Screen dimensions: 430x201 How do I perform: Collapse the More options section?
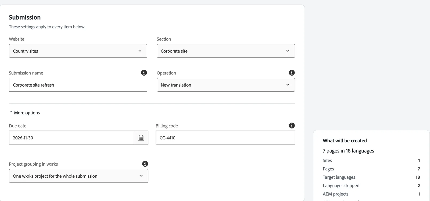tap(24, 113)
